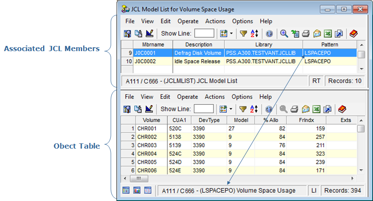Image resolution: width=373 pixels, height=201 pixels.
Task: Click the DevType column header
Action: (x=210, y=120)
